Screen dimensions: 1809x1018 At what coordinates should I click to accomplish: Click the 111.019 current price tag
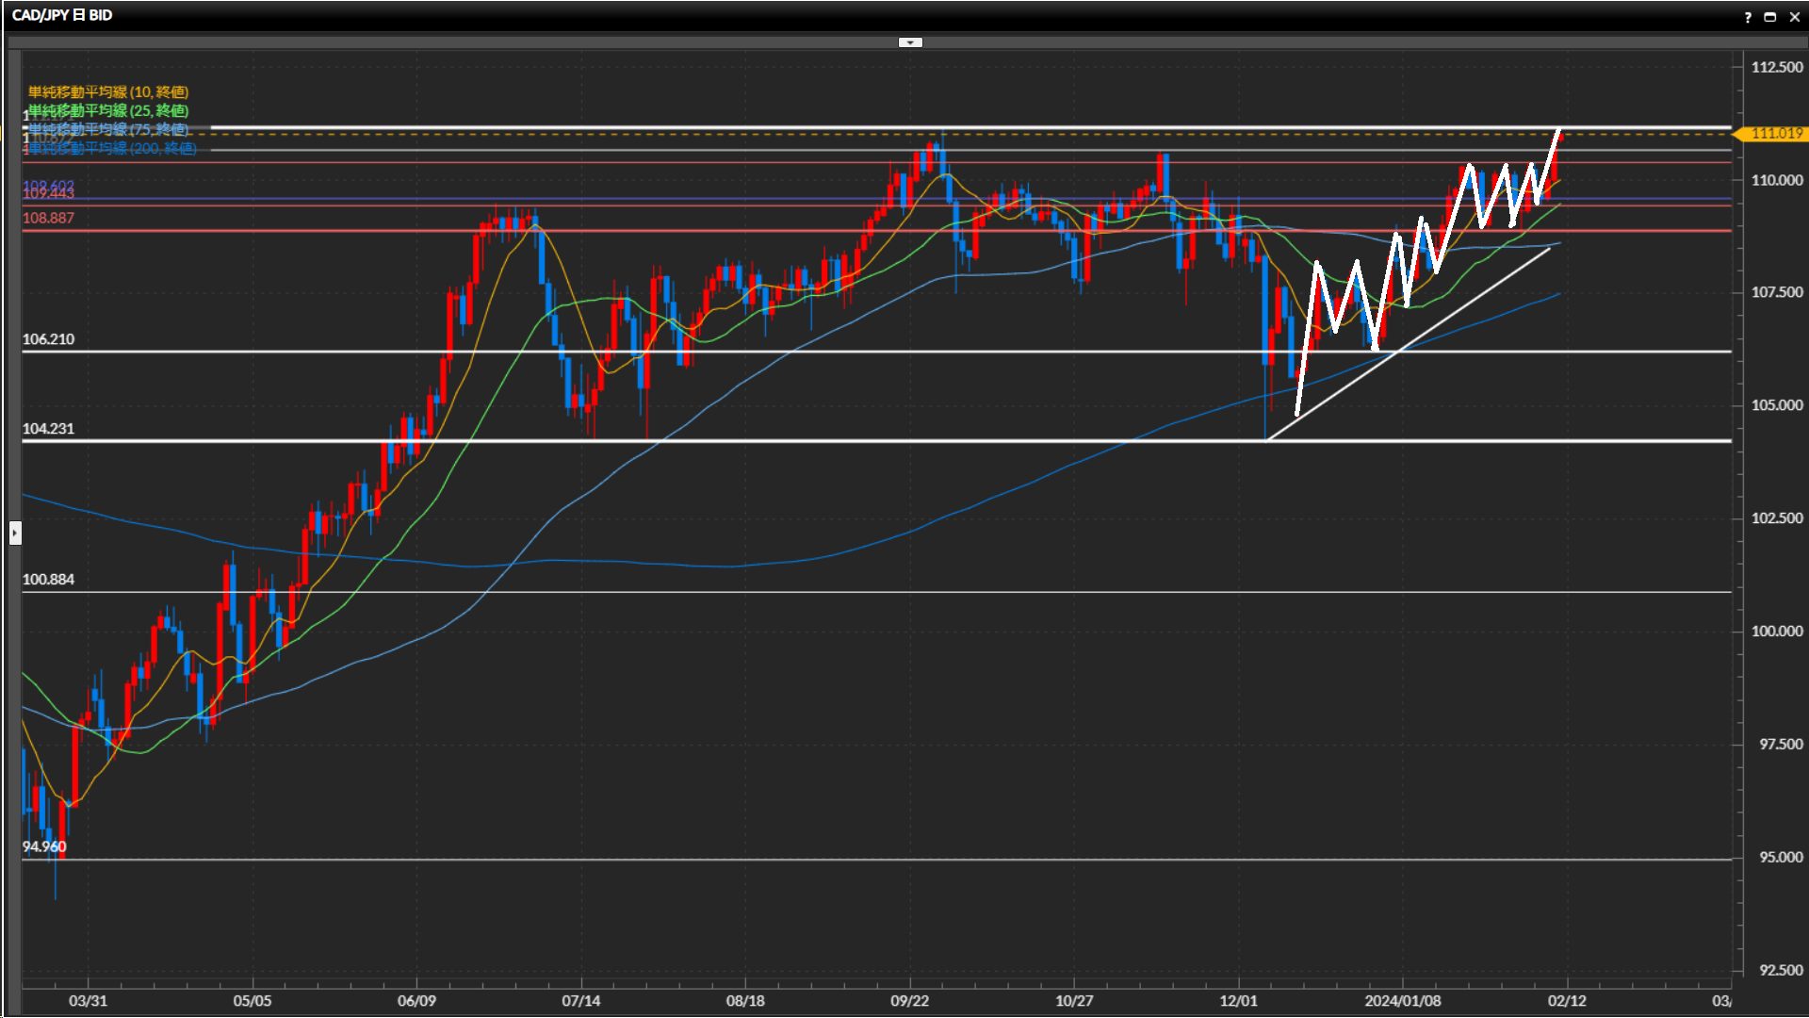[x=1775, y=134]
